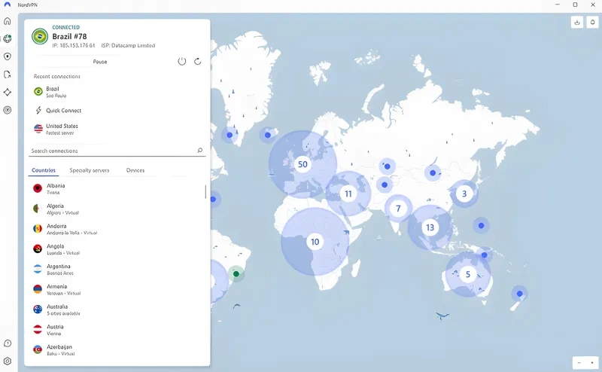The width and height of the screenshot is (602, 372).
Task: Click the CONNECTED status label
Action: 66,27
